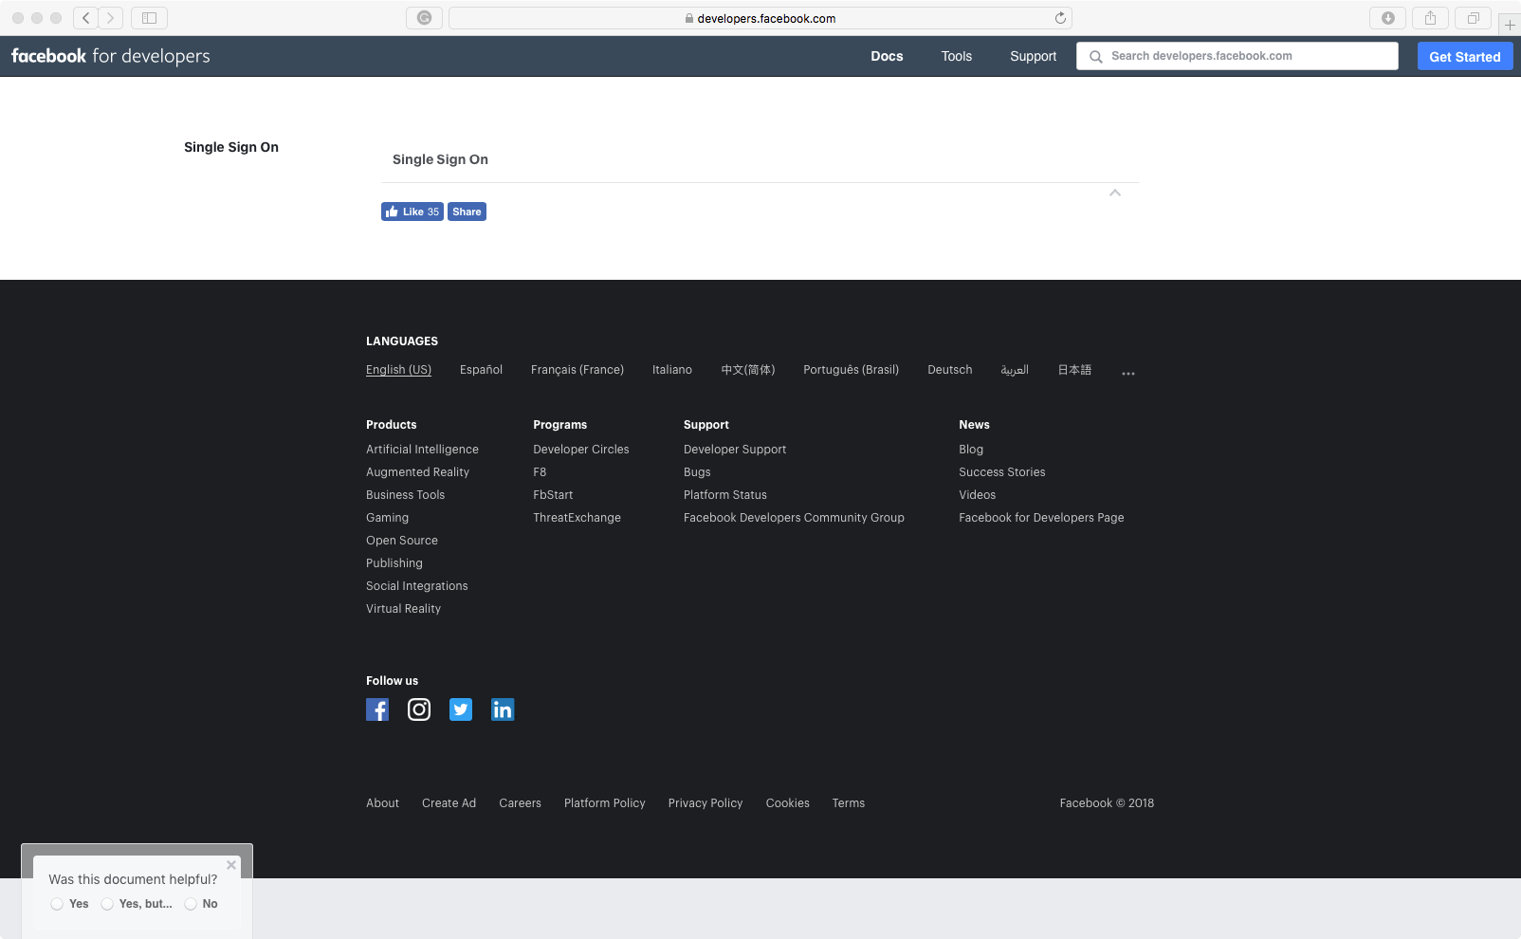This screenshot has width=1521, height=939.
Task: Open the Twitter follow icon
Action: (461, 709)
